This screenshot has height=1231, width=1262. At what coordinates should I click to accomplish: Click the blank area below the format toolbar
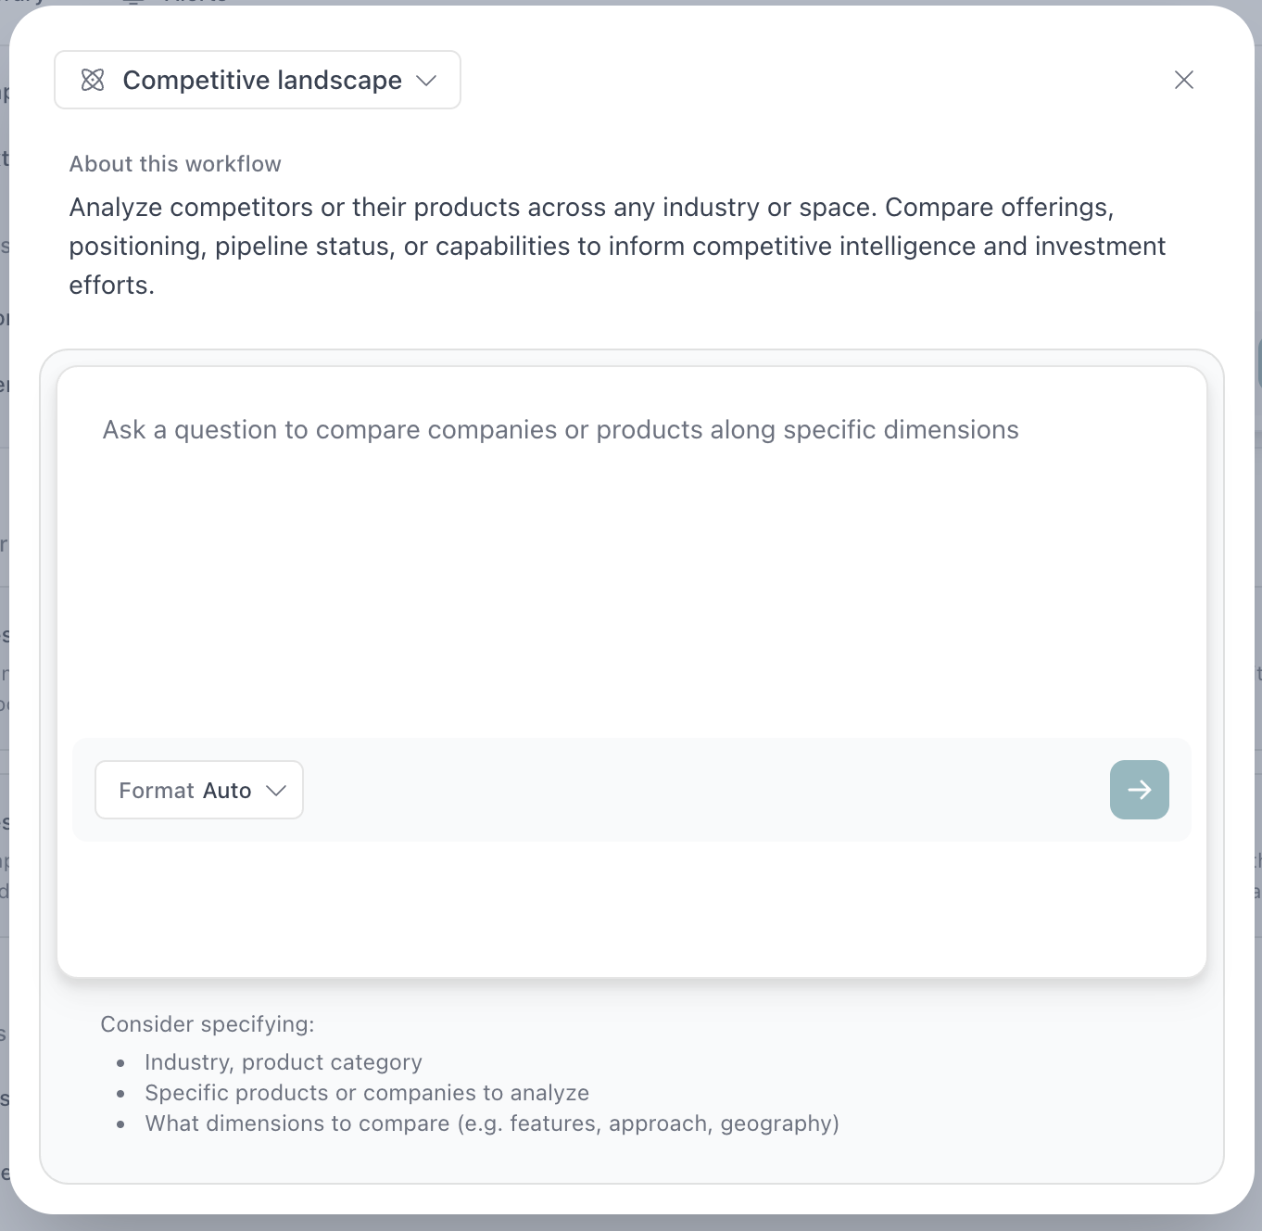[630, 908]
